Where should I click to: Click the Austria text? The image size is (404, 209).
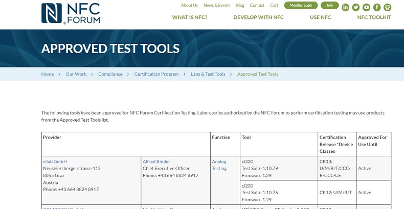51,182
